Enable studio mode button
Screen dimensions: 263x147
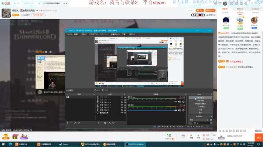coord(200,107)
